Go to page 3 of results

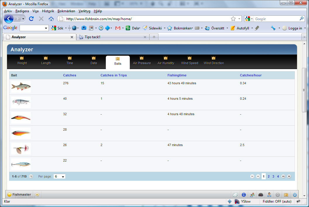click(x=273, y=176)
